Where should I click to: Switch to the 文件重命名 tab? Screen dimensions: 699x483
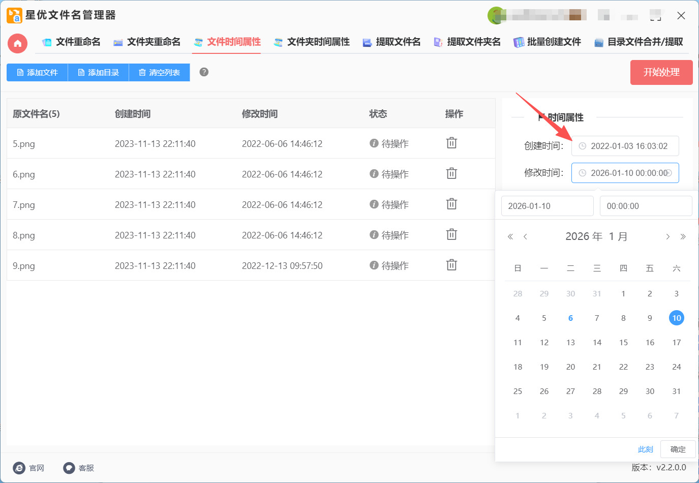[x=71, y=42]
